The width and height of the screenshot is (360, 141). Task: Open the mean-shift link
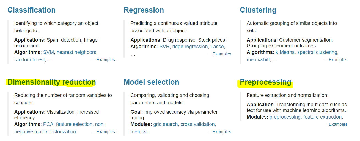[258, 60]
